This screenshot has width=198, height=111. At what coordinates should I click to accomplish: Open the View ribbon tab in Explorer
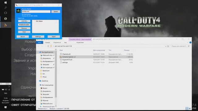[x=65, y=43]
